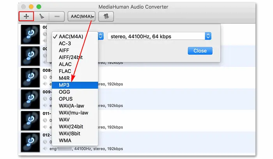Image resolution: width=273 pixels, height=159 pixels.
Task: Pick the ALAC format entry
Action: click(x=66, y=64)
